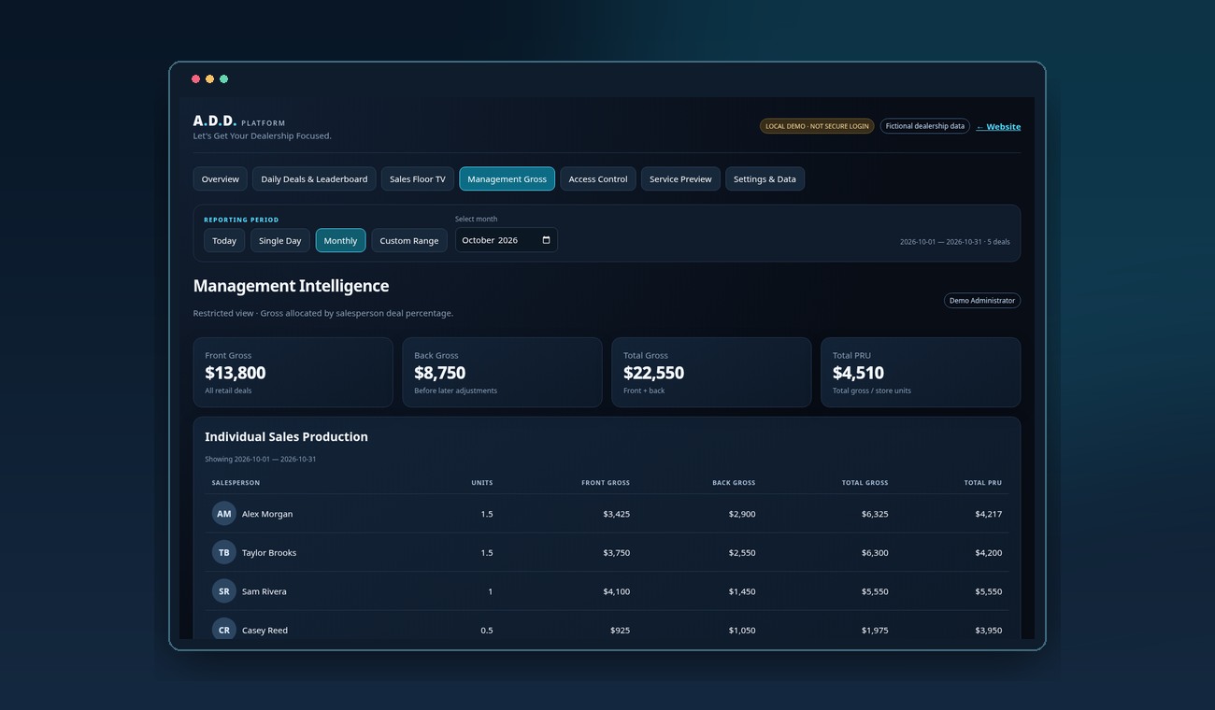
Task: Click the Taylor Brooks name
Action: tap(269, 553)
